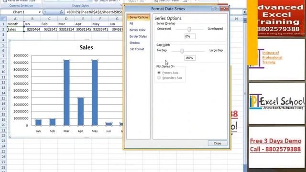This screenshot has height=172, width=306.
Task: Select row 3 header
Action: 3,34
